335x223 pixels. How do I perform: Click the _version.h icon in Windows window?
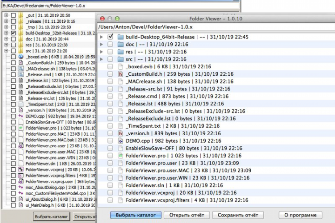pos(21,110)
